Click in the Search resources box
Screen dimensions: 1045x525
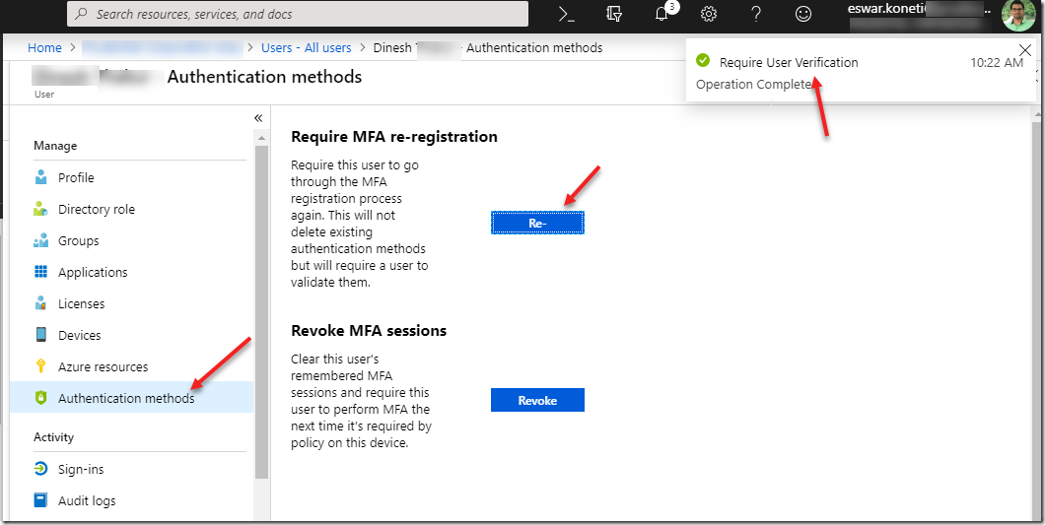[296, 14]
